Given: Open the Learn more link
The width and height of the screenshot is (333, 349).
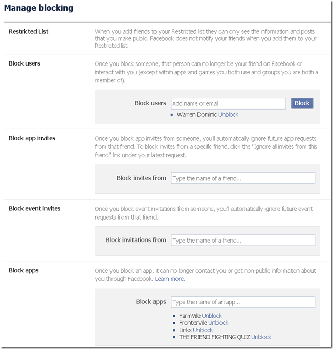Looking at the screenshot, I should tap(169, 279).
